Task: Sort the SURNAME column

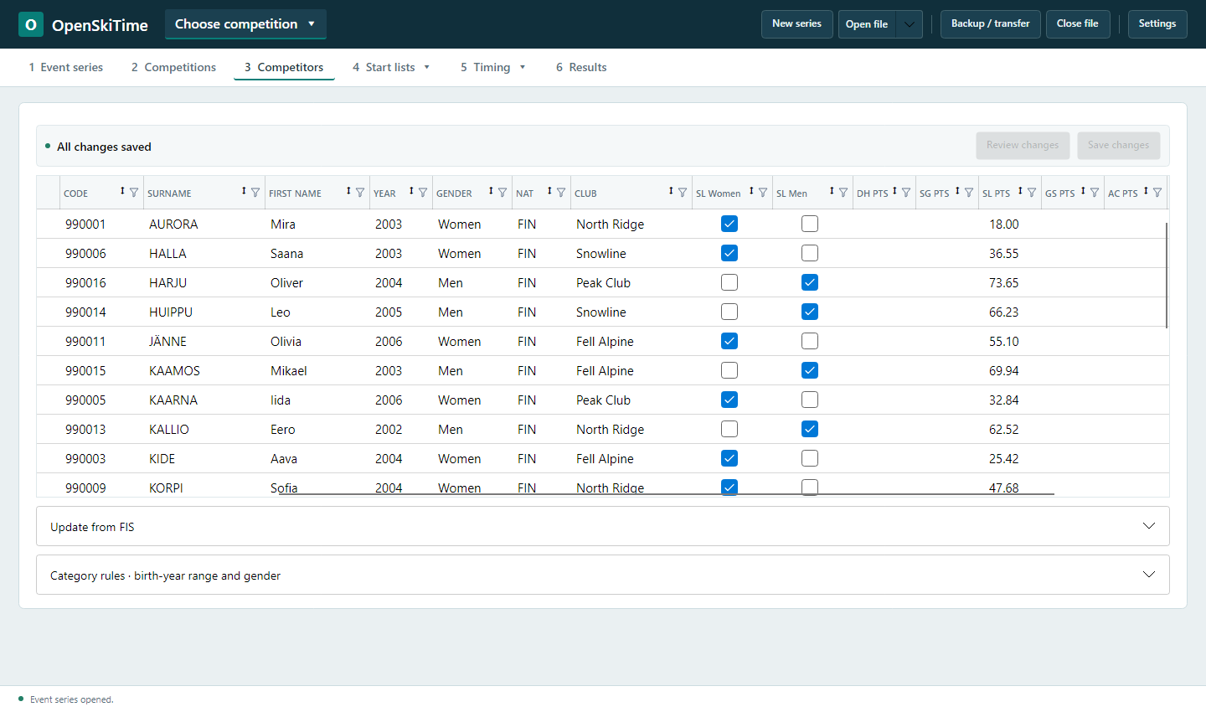Action: point(244,192)
